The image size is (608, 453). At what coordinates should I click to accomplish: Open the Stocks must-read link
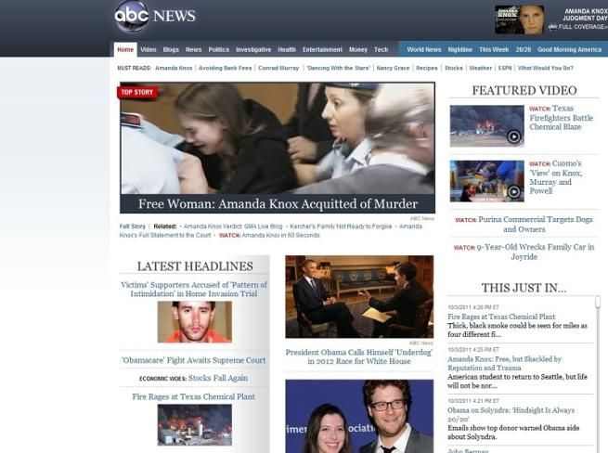point(454,68)
